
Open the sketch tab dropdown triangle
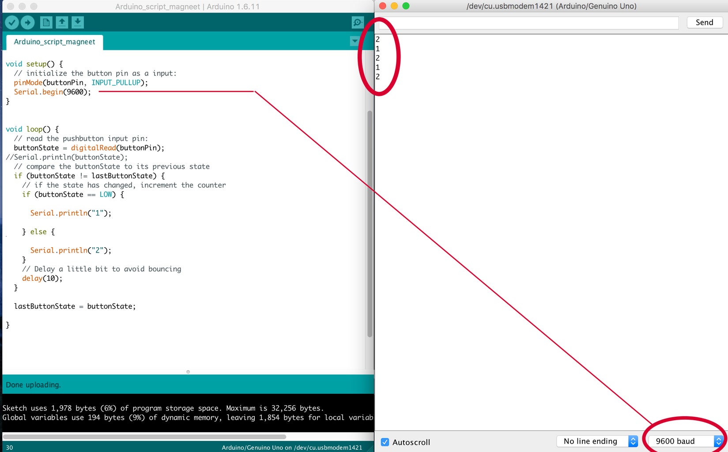tap(355, 41)
